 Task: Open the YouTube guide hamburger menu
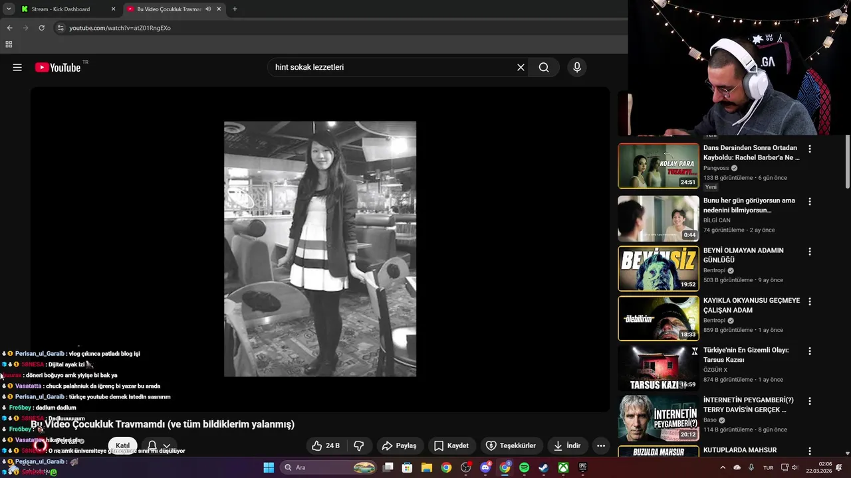point(17,67)
